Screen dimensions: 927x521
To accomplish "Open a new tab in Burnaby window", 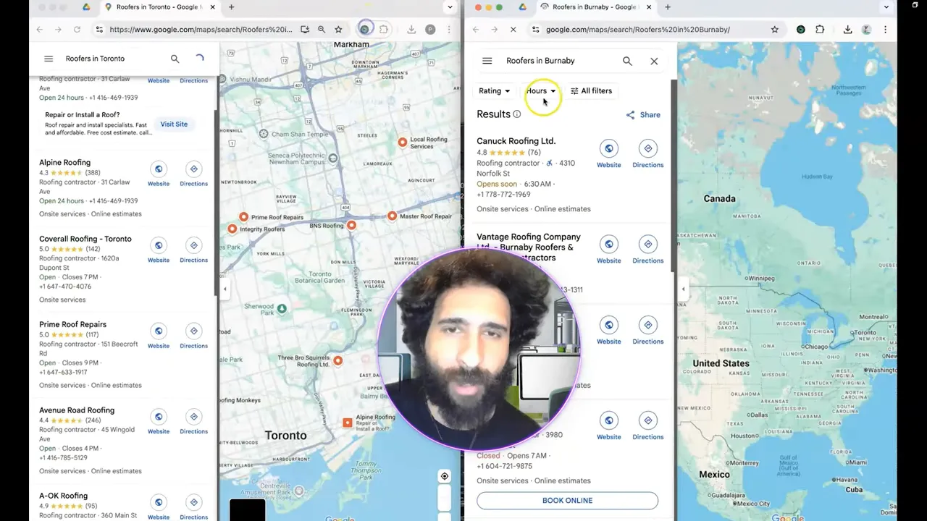I will [x=668, y=7].
